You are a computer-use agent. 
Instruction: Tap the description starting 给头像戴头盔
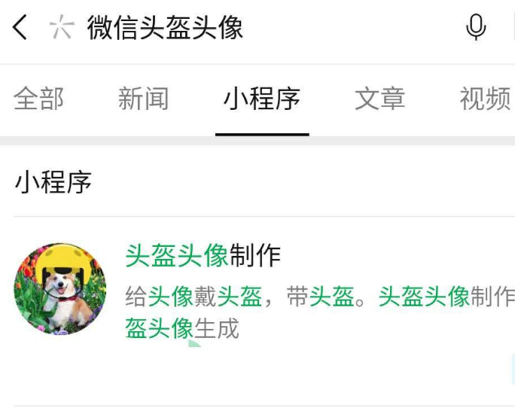coord(320,297)
